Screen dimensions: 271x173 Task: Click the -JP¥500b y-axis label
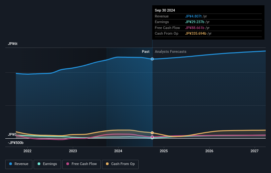coord(16,143)
